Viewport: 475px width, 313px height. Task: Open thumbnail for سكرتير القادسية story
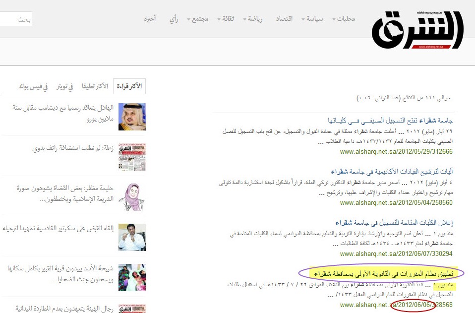pyautogui.click(x=132, y=237)
